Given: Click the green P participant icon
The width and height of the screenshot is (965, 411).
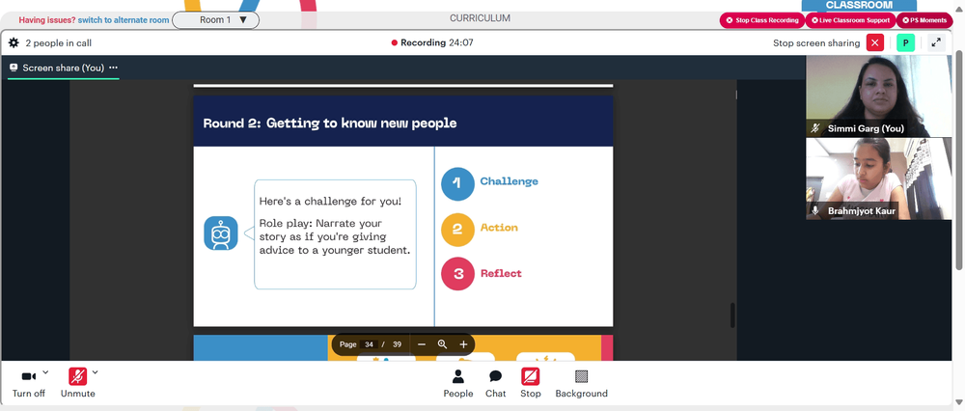Looking at the screenshot, I should click(905, 43).
